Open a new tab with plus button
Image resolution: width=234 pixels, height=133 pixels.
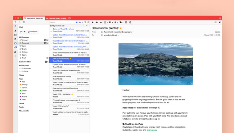pyautogui.click(x=69, y=18)
